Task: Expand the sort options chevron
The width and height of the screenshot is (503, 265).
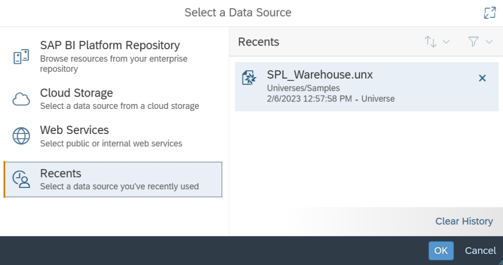Action: coord(446,42)
